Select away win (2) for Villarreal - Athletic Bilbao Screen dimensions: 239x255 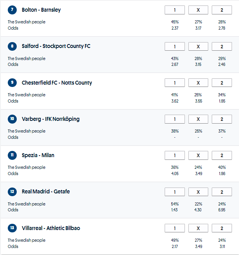(221, 228)
